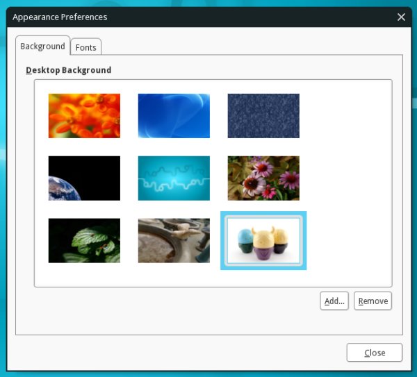Click the Add... button

pyautogui.click(x=334, y=301)
